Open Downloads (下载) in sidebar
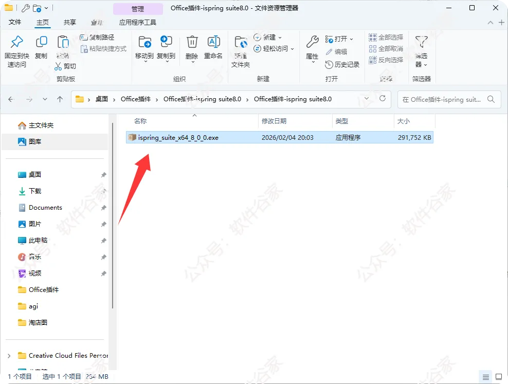 tap(34, 191)
